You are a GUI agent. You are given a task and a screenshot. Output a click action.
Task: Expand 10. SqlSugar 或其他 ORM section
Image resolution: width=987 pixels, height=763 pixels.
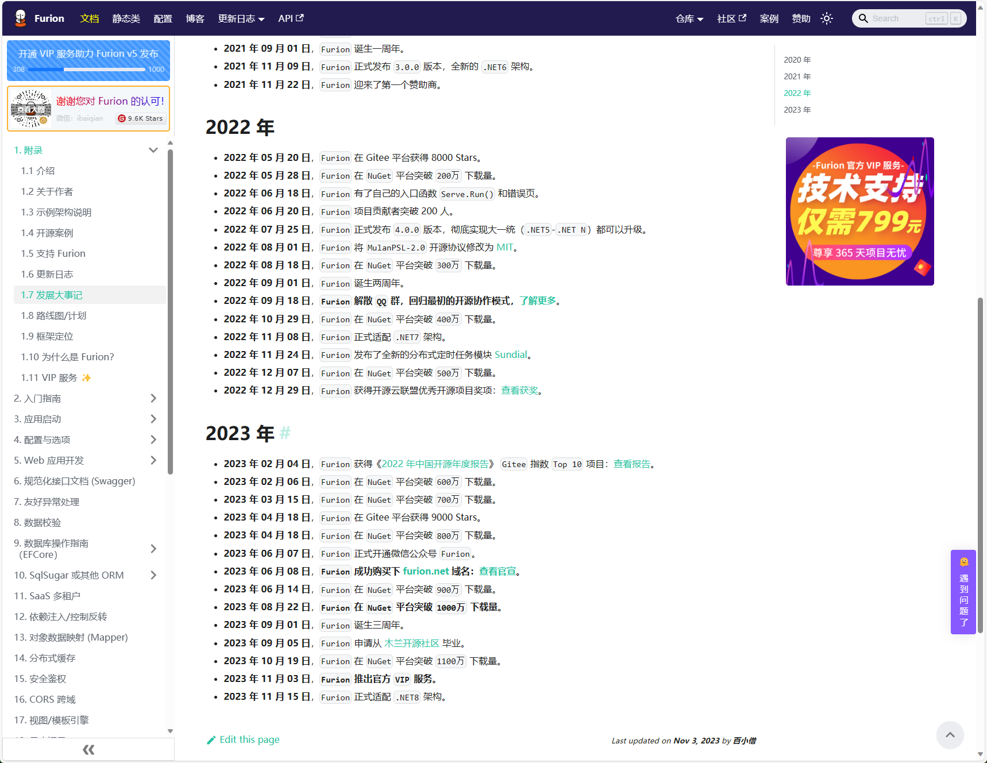[153, 575]
